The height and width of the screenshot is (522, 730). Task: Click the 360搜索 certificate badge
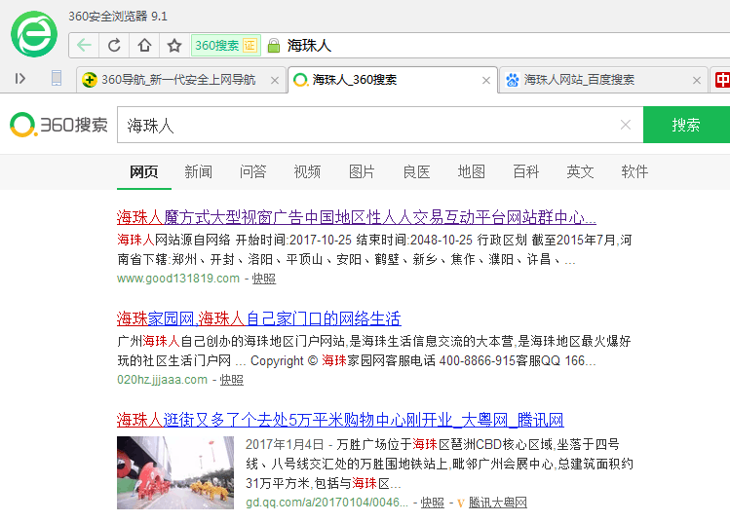click(226, 45)
